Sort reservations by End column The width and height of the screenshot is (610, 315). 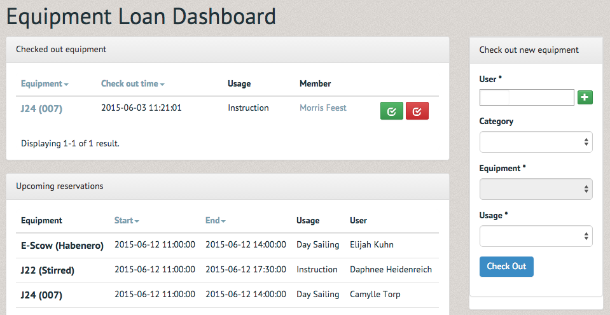(215, 220)
